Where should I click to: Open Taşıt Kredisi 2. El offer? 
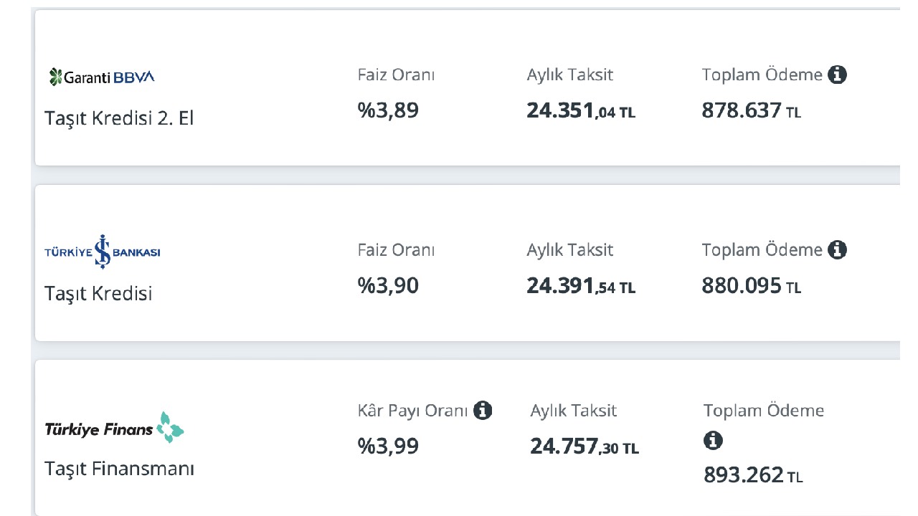click(x=119, y=118)
